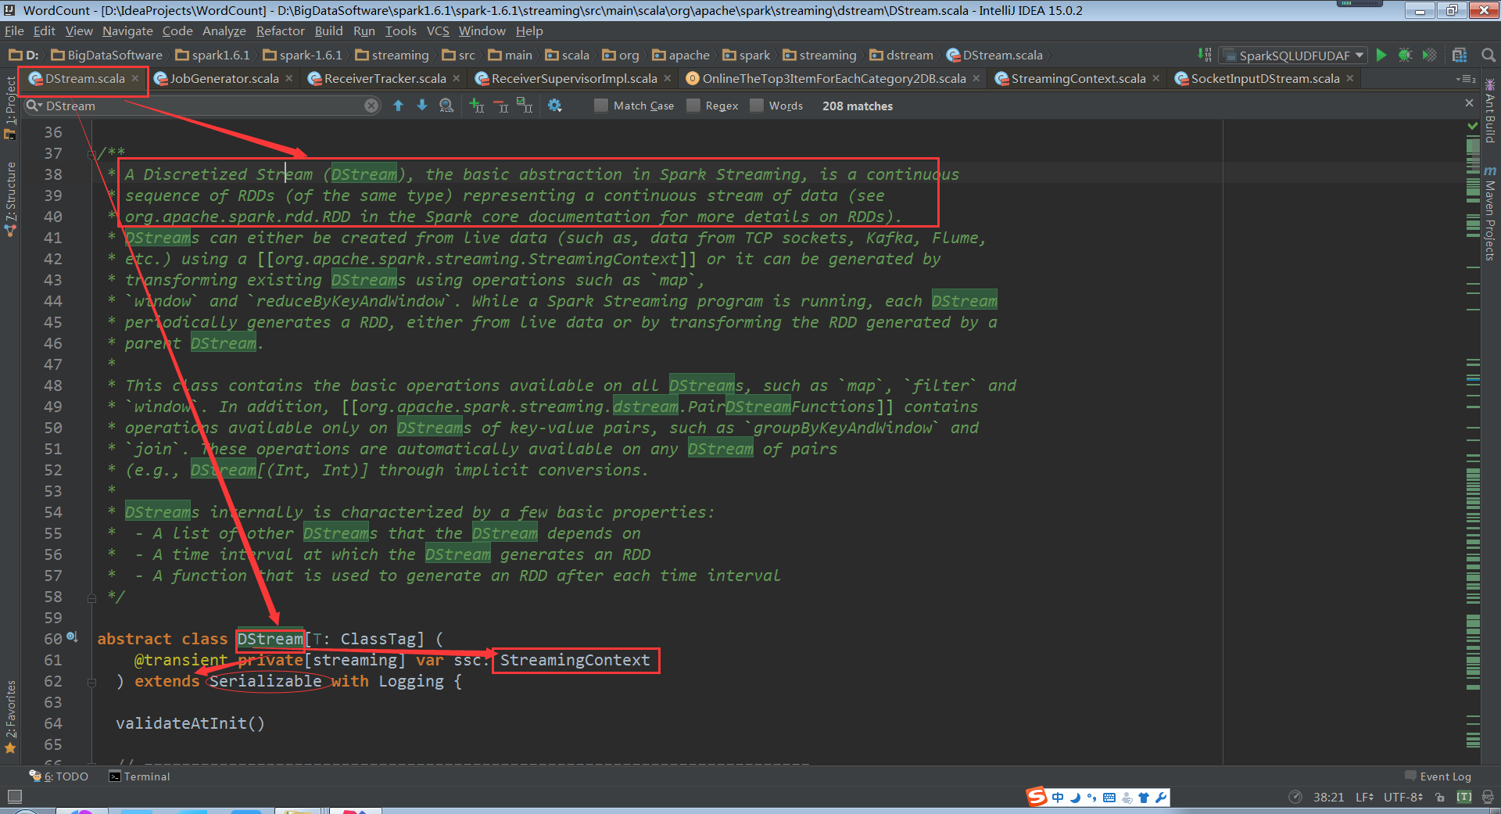Click the green [T] status bar icon
This screenshot has height=814, width=1501.
[1464, 798]
